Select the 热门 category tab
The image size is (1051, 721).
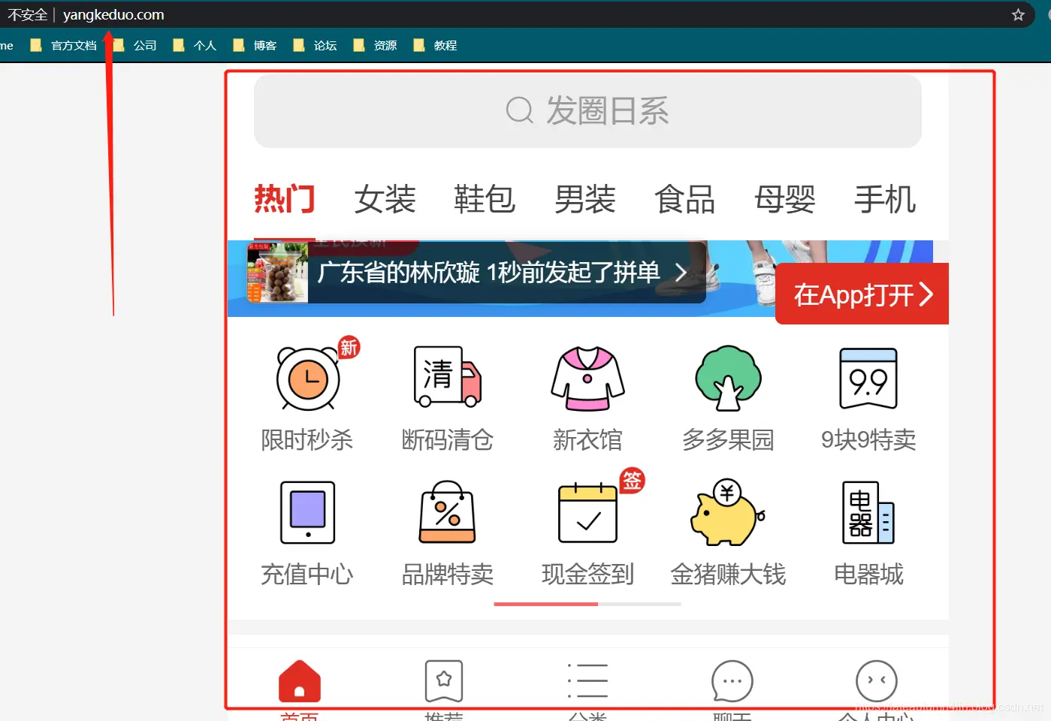coord(285,199)
